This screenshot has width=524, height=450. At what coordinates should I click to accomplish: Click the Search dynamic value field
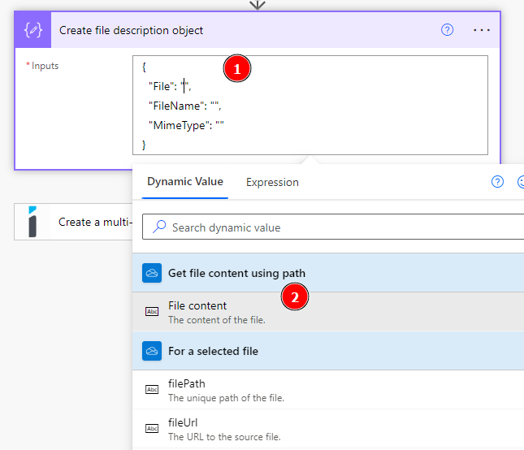tap(341, 227)
